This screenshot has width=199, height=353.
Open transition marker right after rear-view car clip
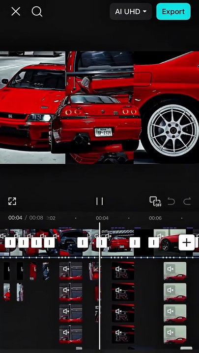tap(135, 243)
